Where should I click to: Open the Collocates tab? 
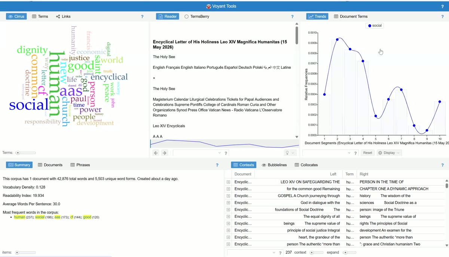[306, 165]
